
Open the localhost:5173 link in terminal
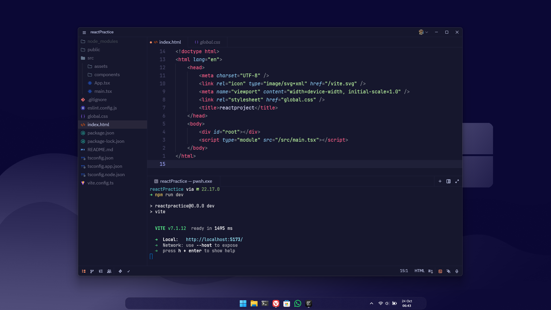pyautogui.click(x=214, y=240)
